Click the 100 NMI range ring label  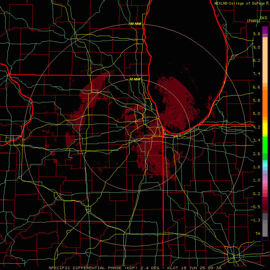(134, 24)
